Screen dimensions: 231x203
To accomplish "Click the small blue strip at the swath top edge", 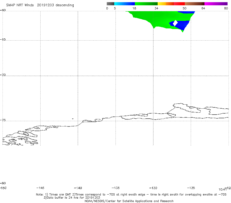I will click(x=186, y=12).
